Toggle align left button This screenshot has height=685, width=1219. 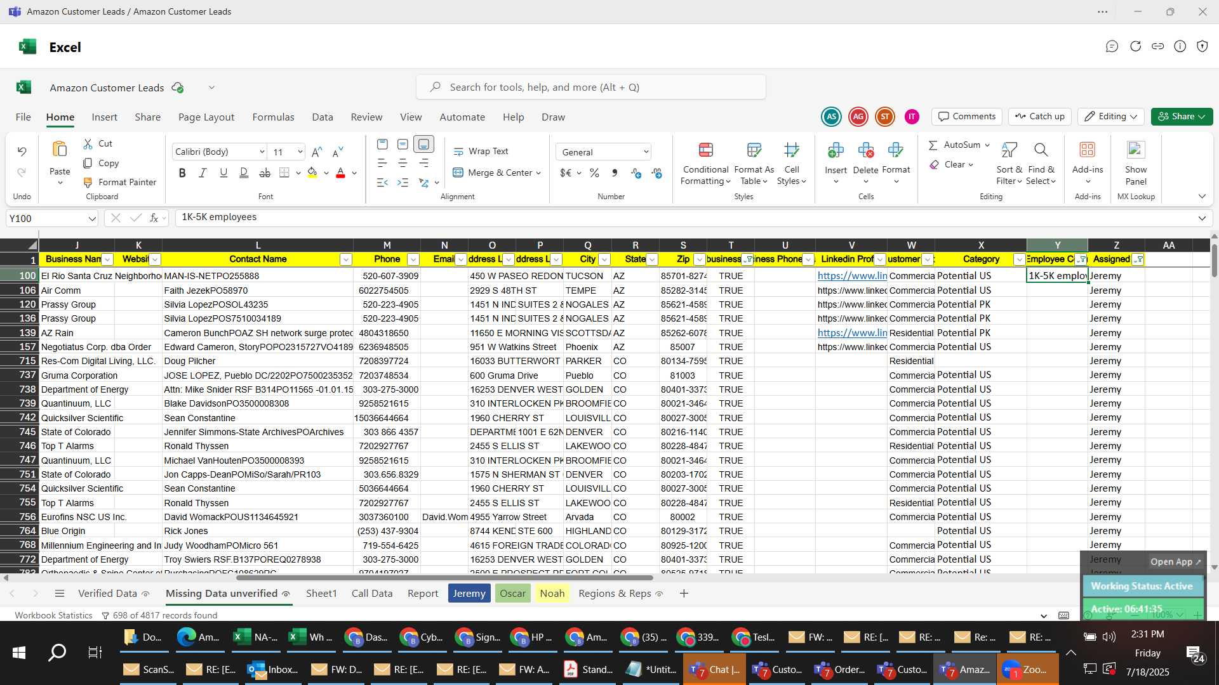(382, 164)
